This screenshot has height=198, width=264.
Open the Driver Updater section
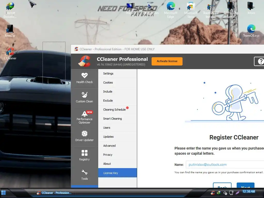coord(84,137)
